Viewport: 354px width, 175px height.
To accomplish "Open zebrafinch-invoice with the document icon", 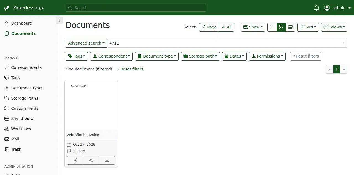I will click(75, 160).
